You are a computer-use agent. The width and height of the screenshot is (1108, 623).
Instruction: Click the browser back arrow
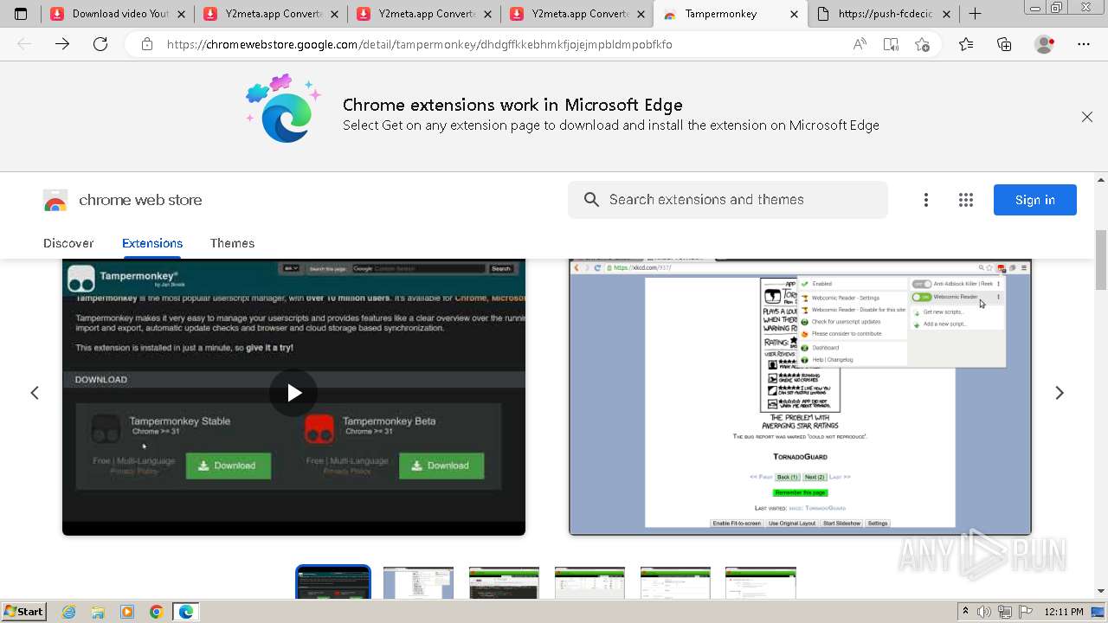pos(24,44)
